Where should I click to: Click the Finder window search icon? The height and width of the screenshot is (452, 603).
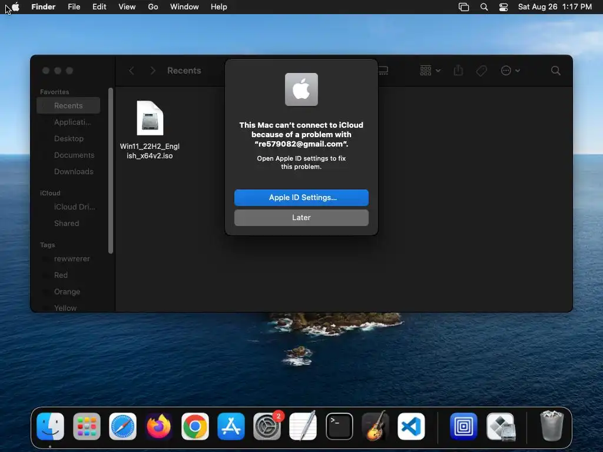pyautogui.click(x=556, y=71)
